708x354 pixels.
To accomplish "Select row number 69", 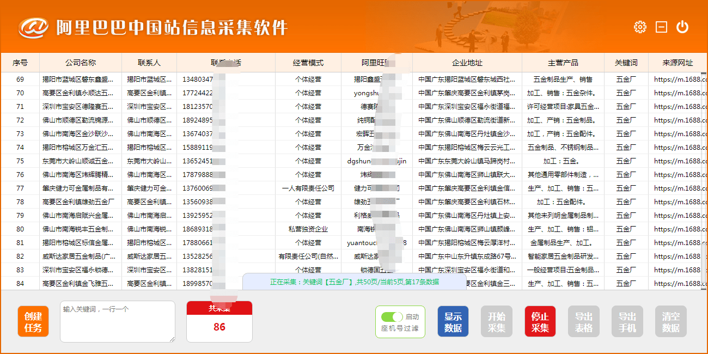I will [x=20, y=79].
